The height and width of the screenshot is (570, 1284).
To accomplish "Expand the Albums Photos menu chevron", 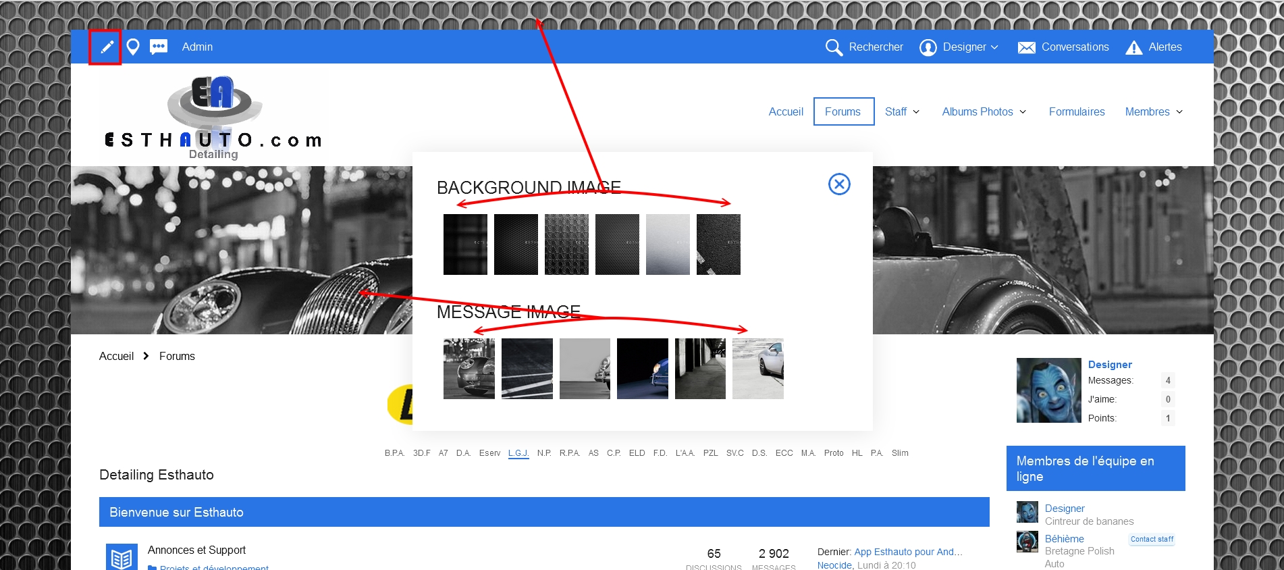I will click(1023, 112).
